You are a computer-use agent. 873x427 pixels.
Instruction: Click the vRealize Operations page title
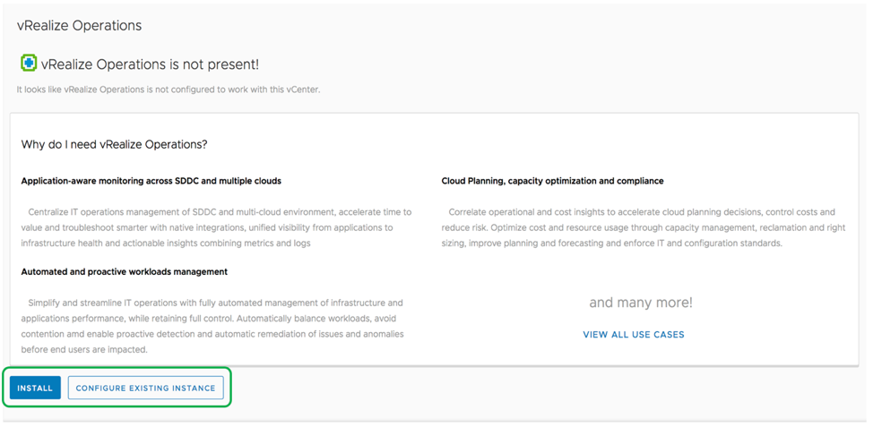pyautogui.click(x=79, y=26)
